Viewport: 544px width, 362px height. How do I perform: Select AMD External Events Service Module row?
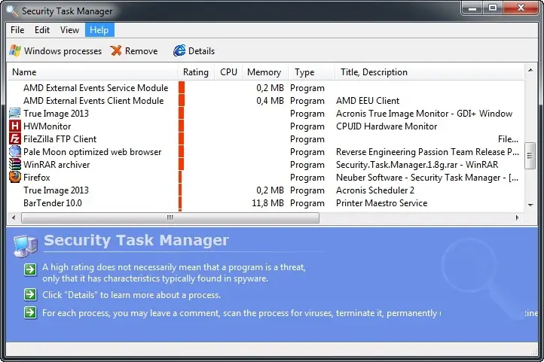point(265,87)
